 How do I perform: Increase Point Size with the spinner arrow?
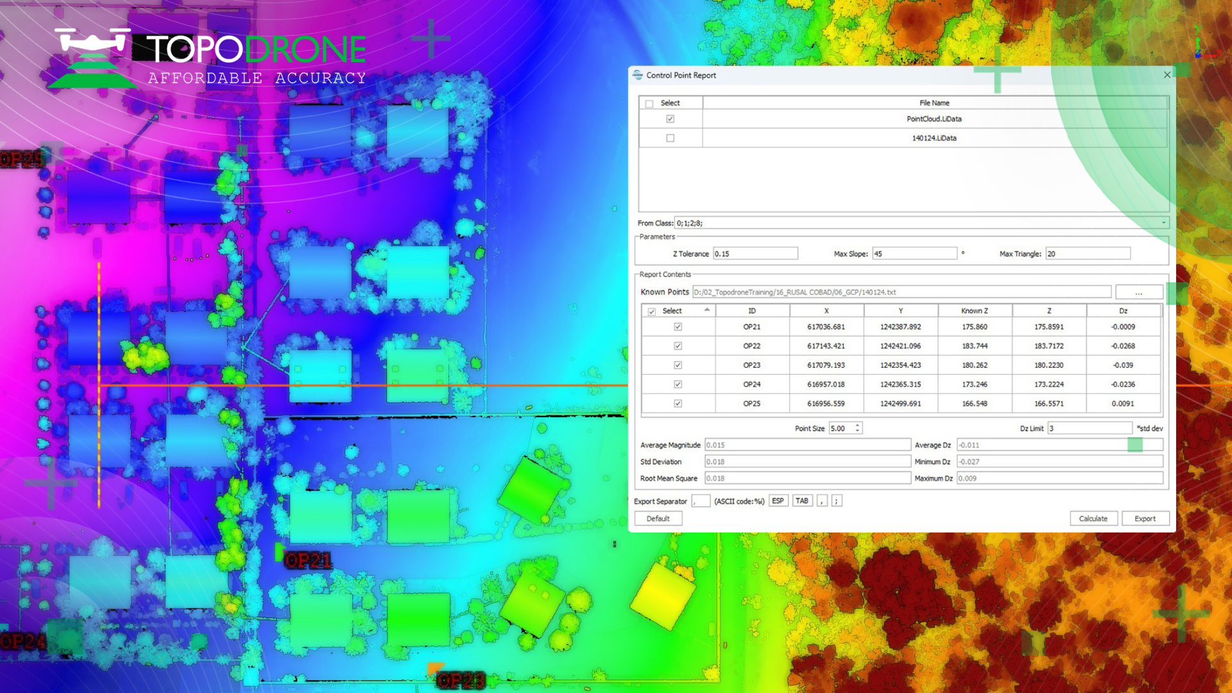(857, 425)
